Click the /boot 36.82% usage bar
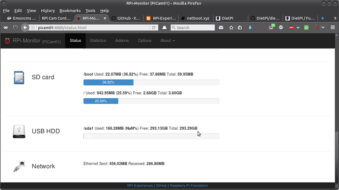This screenshot has height=190, width=339. coord(151,82)
